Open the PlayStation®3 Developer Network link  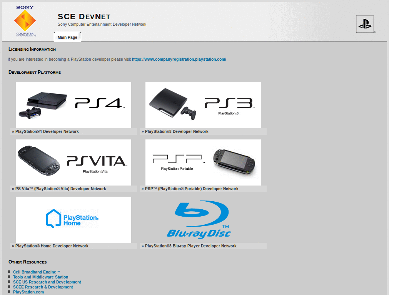[177, 131]
